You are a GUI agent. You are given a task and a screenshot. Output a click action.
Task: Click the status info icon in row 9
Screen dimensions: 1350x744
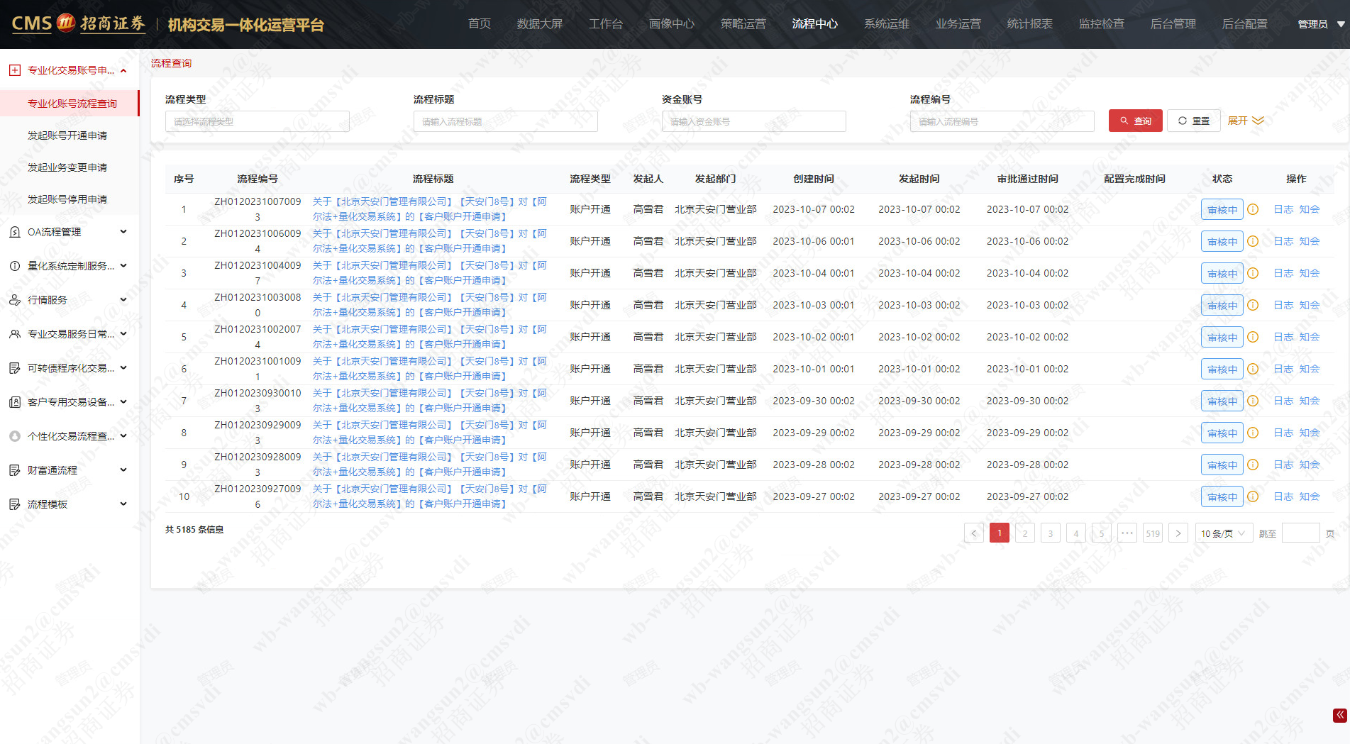(x=1253, y=465)
